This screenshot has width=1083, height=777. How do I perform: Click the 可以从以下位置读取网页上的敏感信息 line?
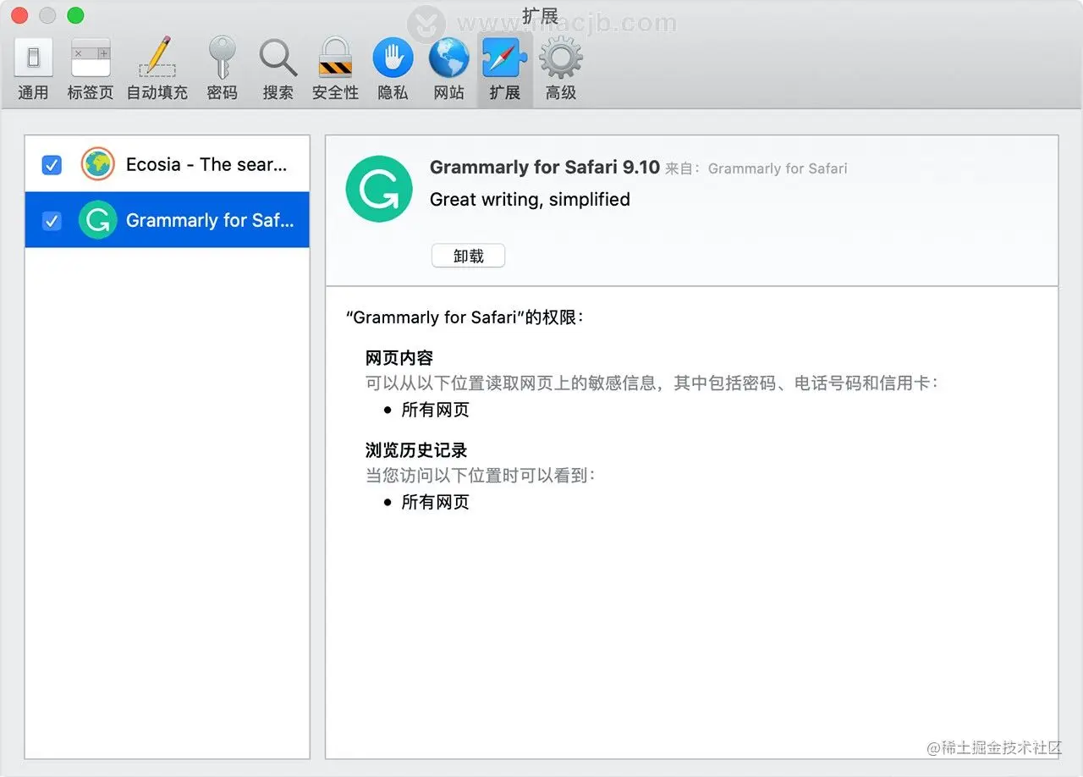click(652, 383)
